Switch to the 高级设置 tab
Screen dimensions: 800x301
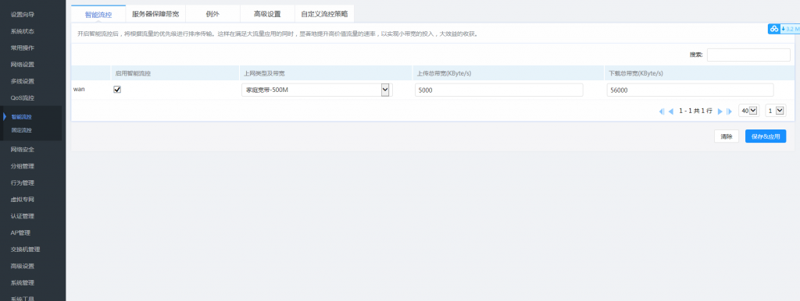click(267, 14)
